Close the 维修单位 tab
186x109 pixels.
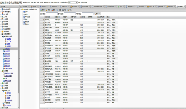point(174,6)
